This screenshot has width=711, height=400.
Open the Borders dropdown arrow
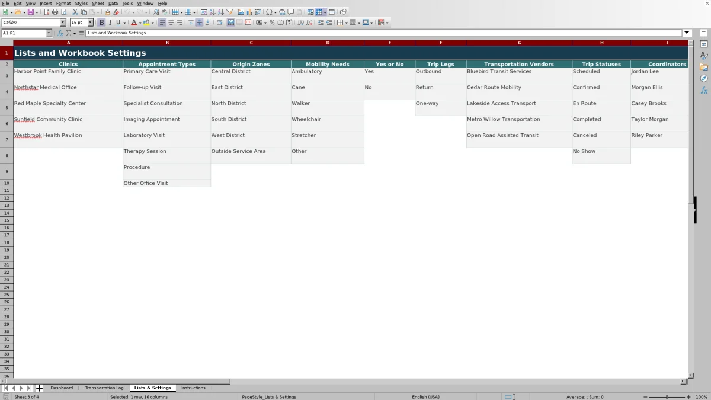346,23
